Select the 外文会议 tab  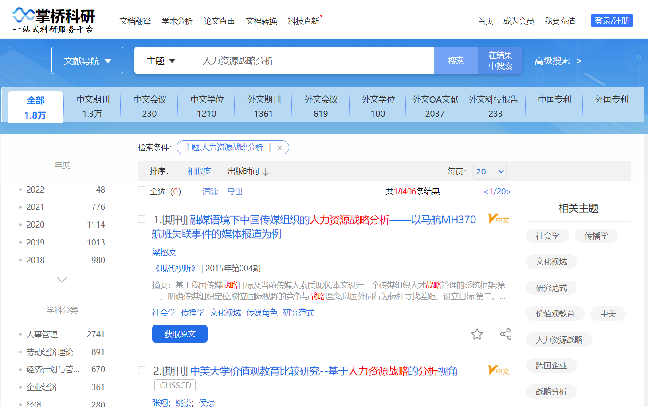point(321,107)
